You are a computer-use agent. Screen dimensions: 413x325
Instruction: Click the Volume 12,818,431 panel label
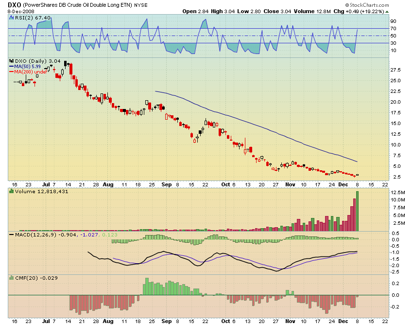click(x=41, y=191)
